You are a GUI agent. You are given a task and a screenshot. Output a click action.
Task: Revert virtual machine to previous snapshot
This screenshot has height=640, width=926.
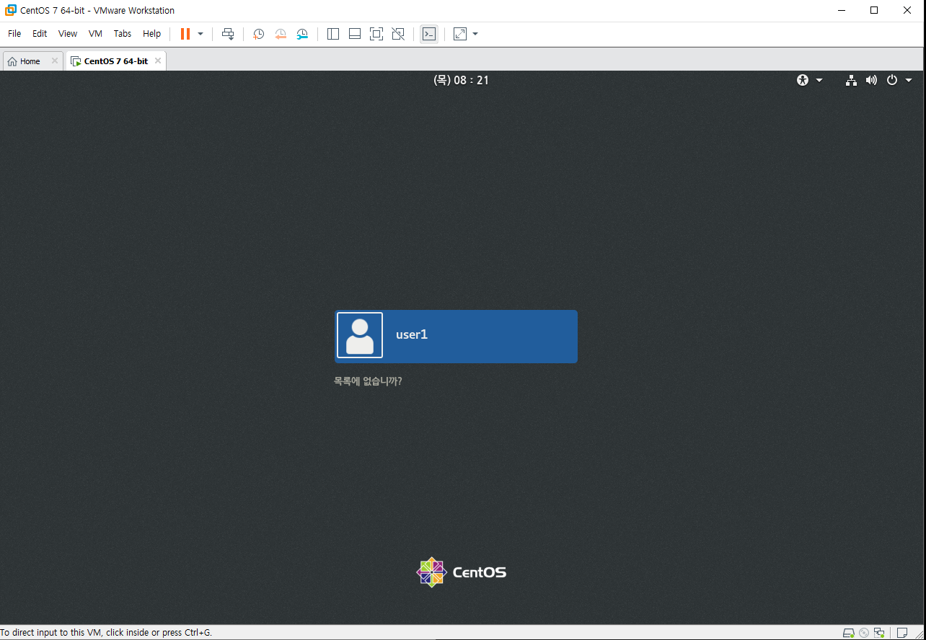281,34
